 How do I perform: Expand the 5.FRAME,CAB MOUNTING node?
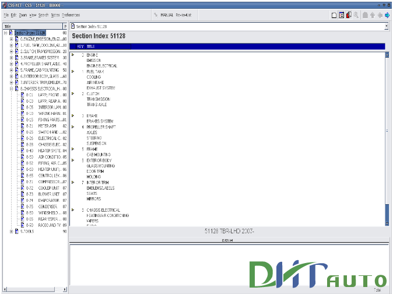[x=11, y=70]
